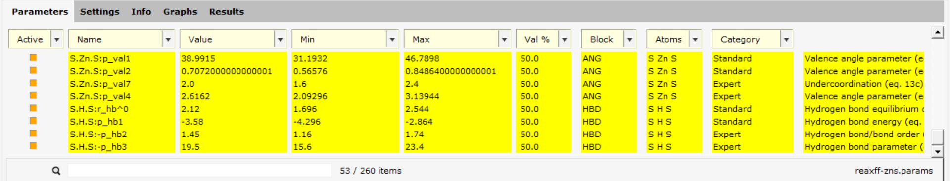
Task: Open the Block column dropdown arrow
Action: [630, 39]
